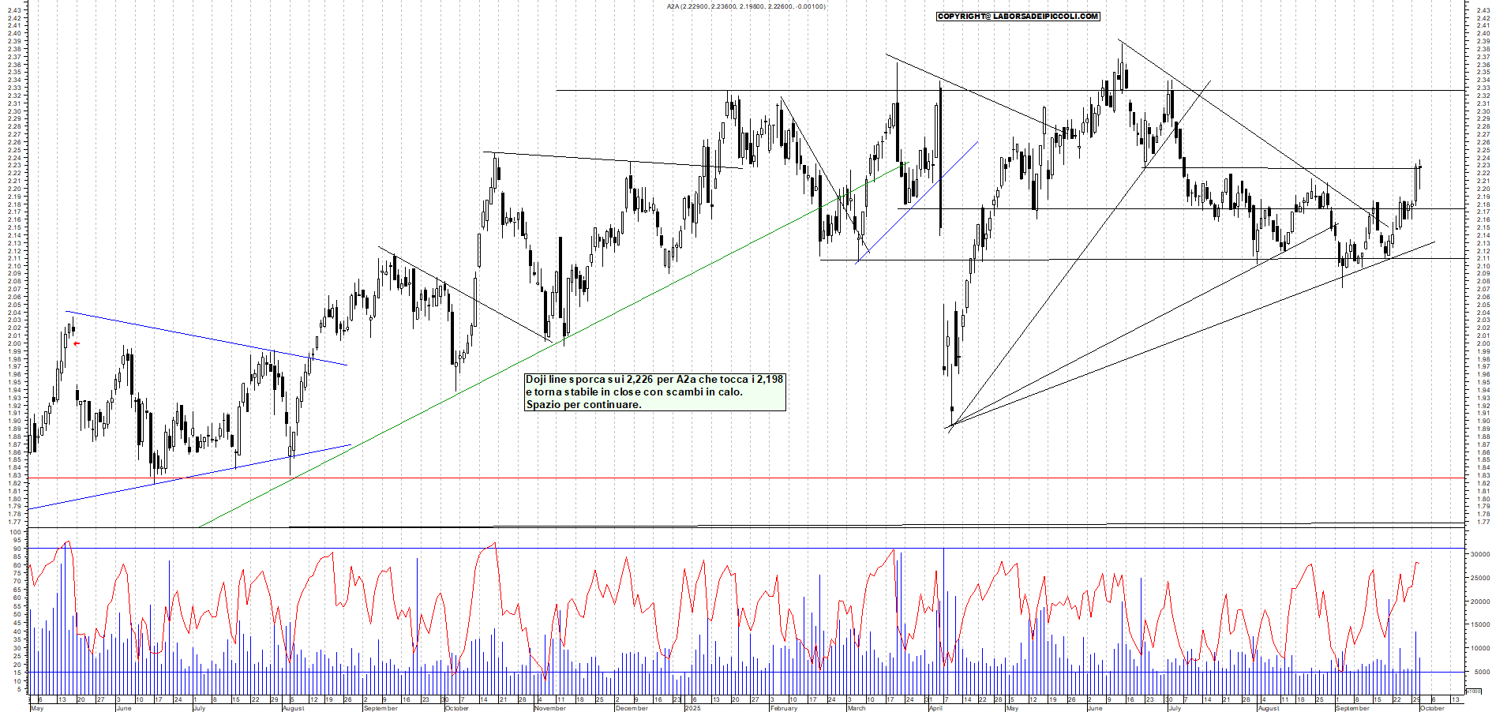The image size is (1492, 712).
Task: Click the 2.43 price on left axis
Action: click(x=13, y=10)
